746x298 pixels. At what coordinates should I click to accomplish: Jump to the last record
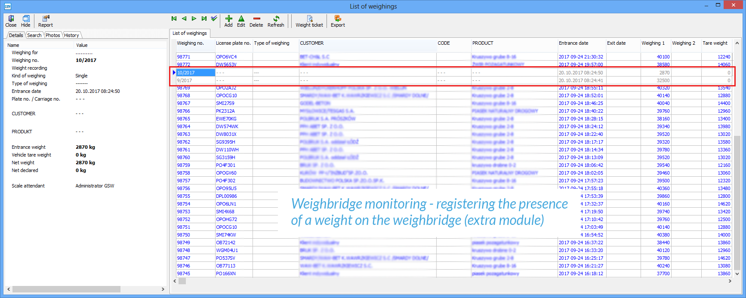[x=204, y=18]
